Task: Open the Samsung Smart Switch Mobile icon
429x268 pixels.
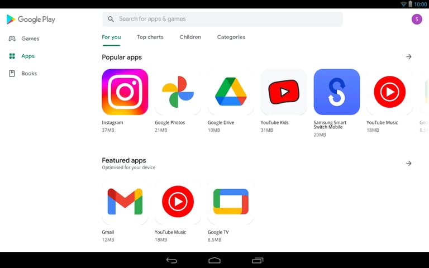Action: (336, 92)
